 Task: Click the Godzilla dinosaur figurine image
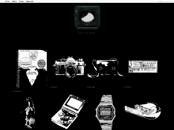[28, 113]
